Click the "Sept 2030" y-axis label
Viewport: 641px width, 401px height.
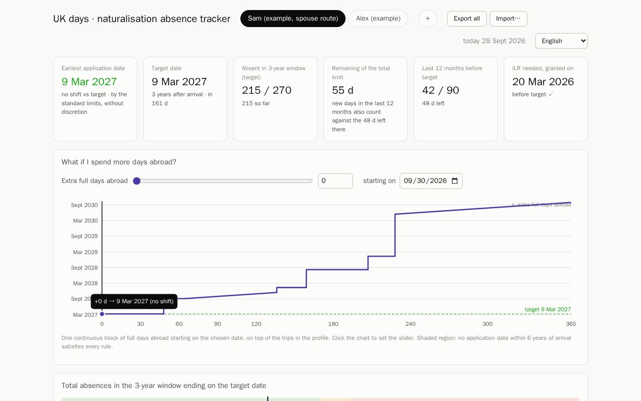[x=85, y=205]
